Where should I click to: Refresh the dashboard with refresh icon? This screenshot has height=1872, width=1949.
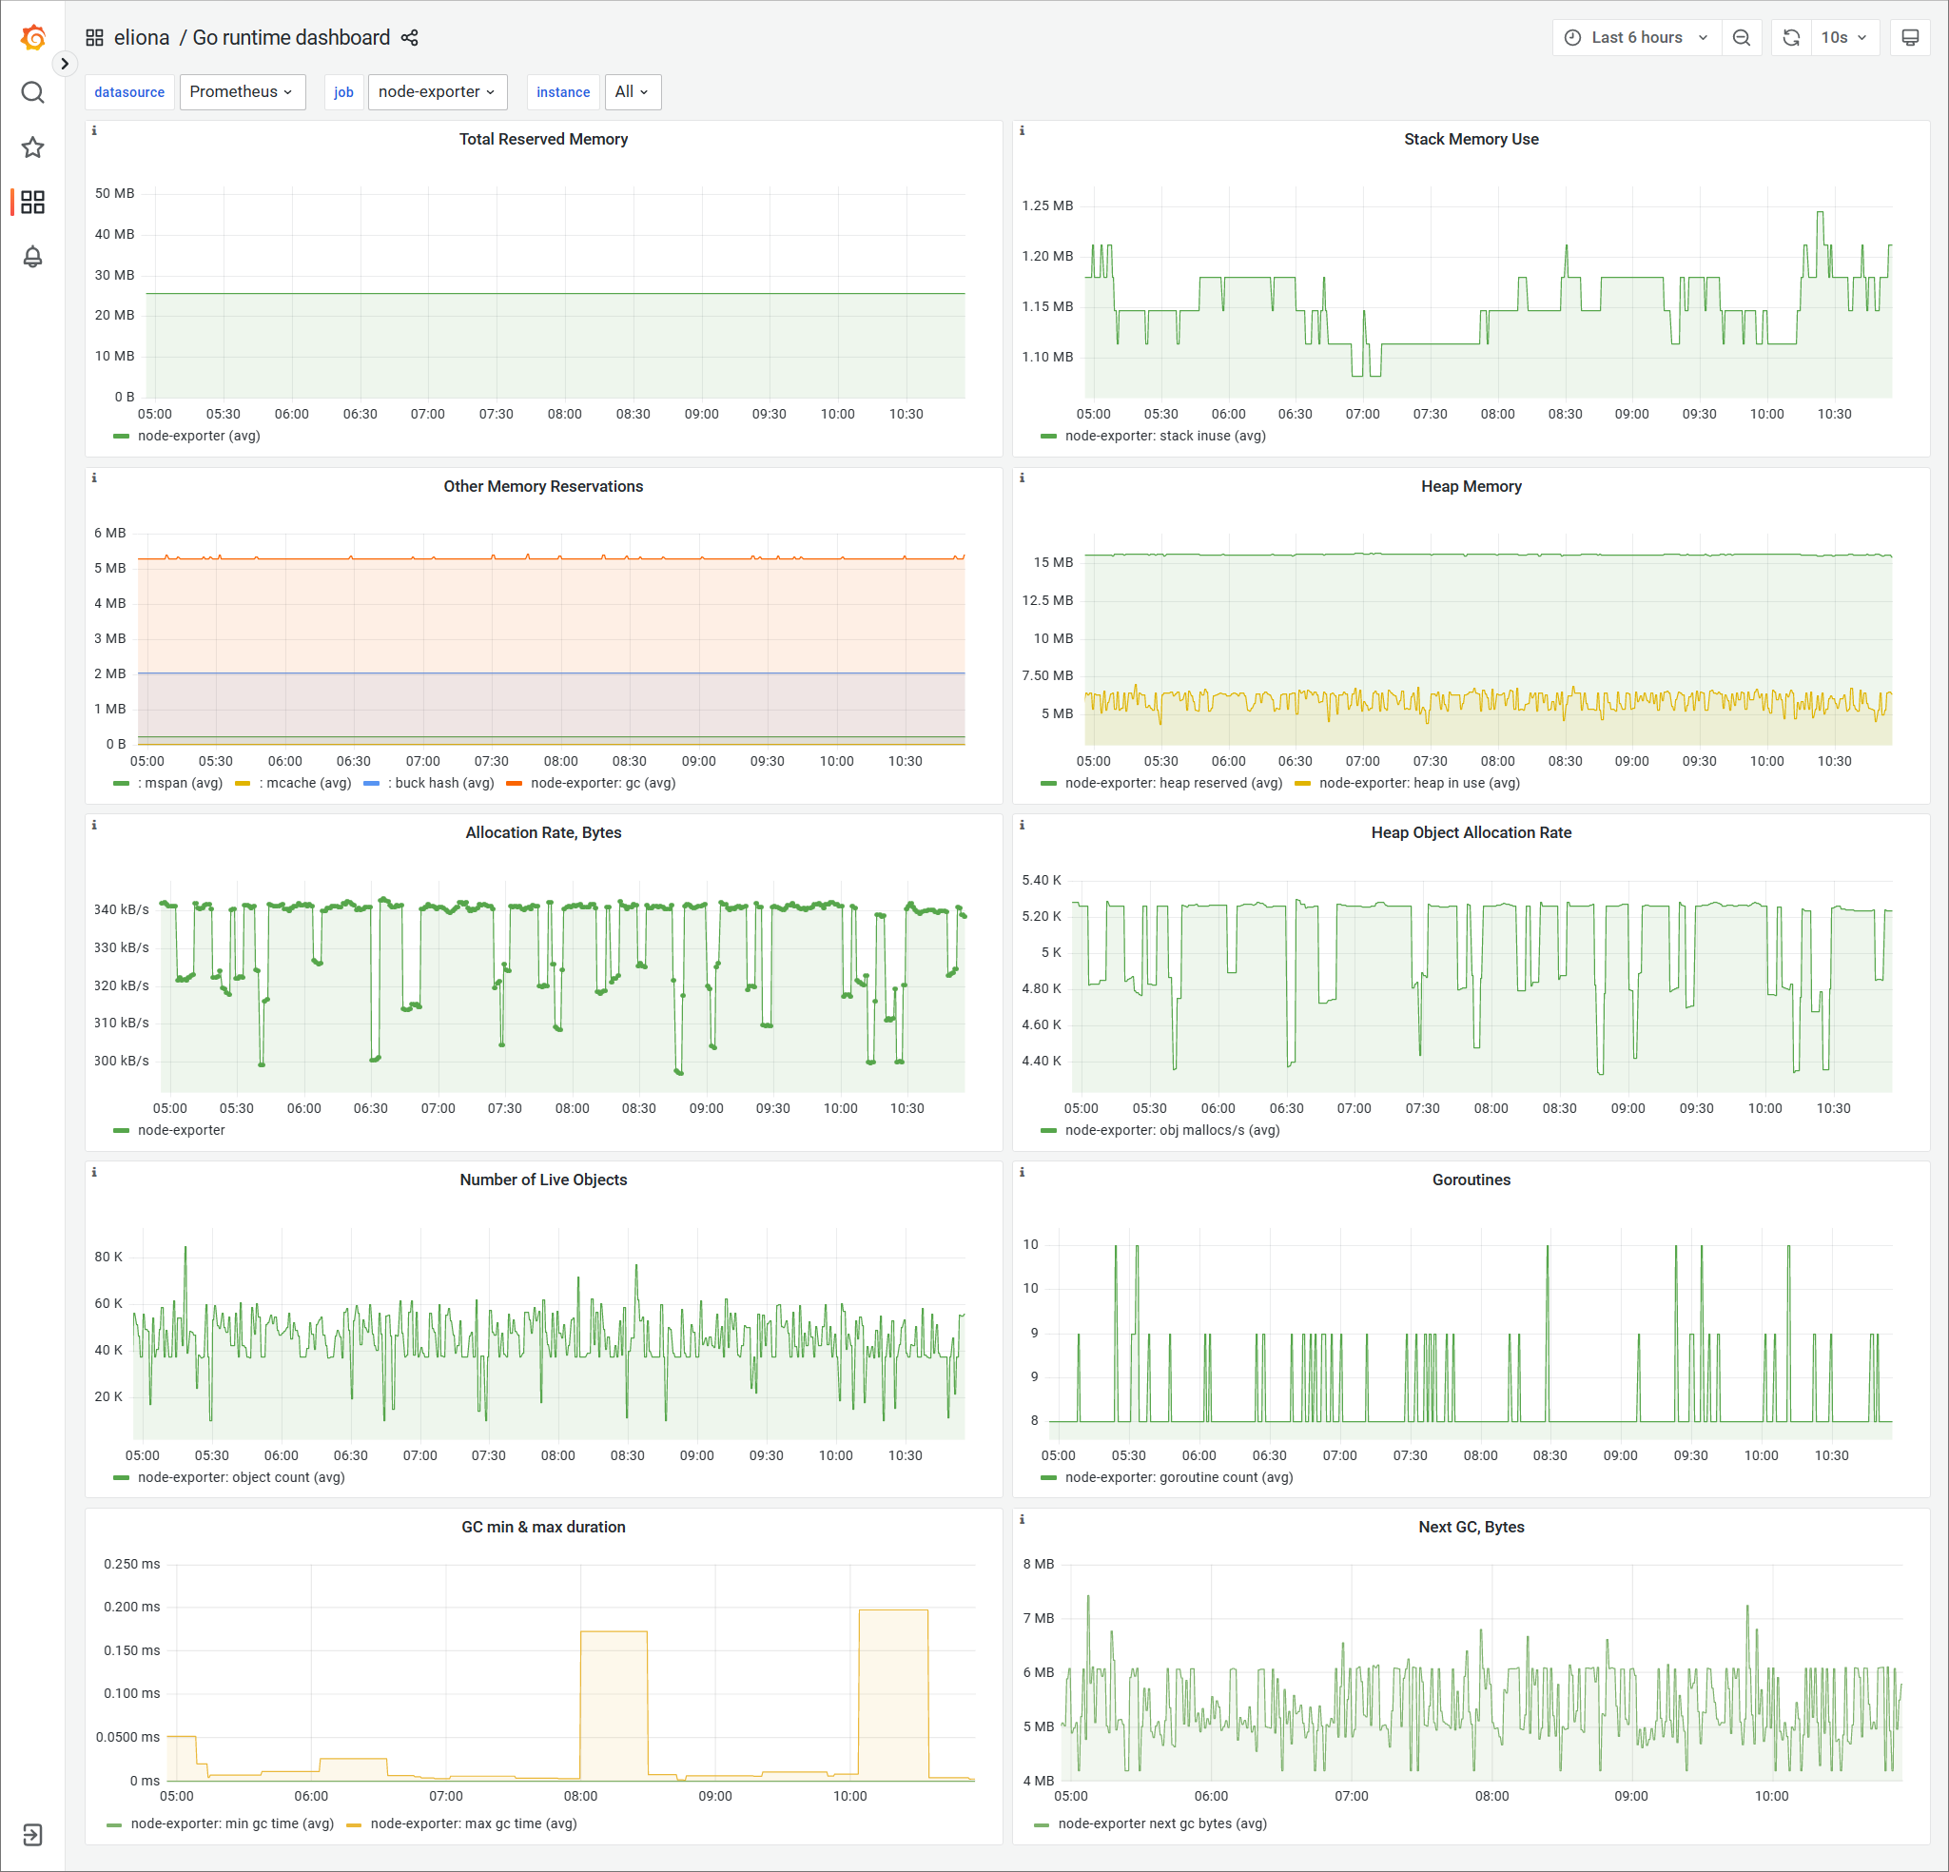[x=1791, y=38]
